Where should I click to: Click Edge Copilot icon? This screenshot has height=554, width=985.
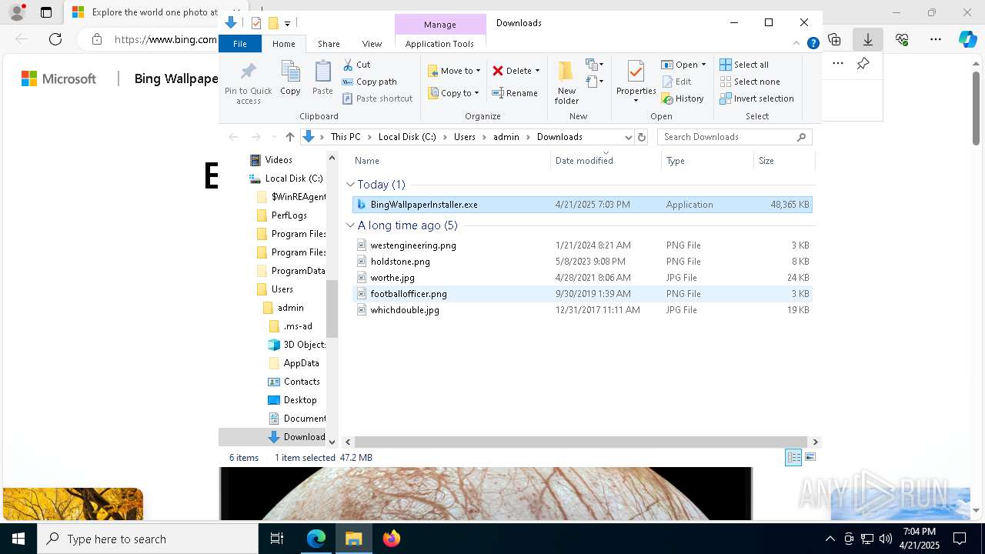coord(968,39)
